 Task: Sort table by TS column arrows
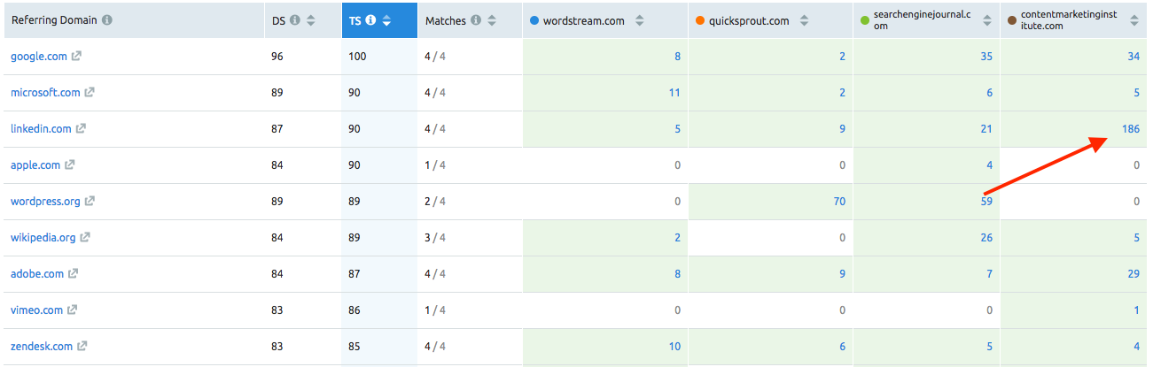click(386, 20)
